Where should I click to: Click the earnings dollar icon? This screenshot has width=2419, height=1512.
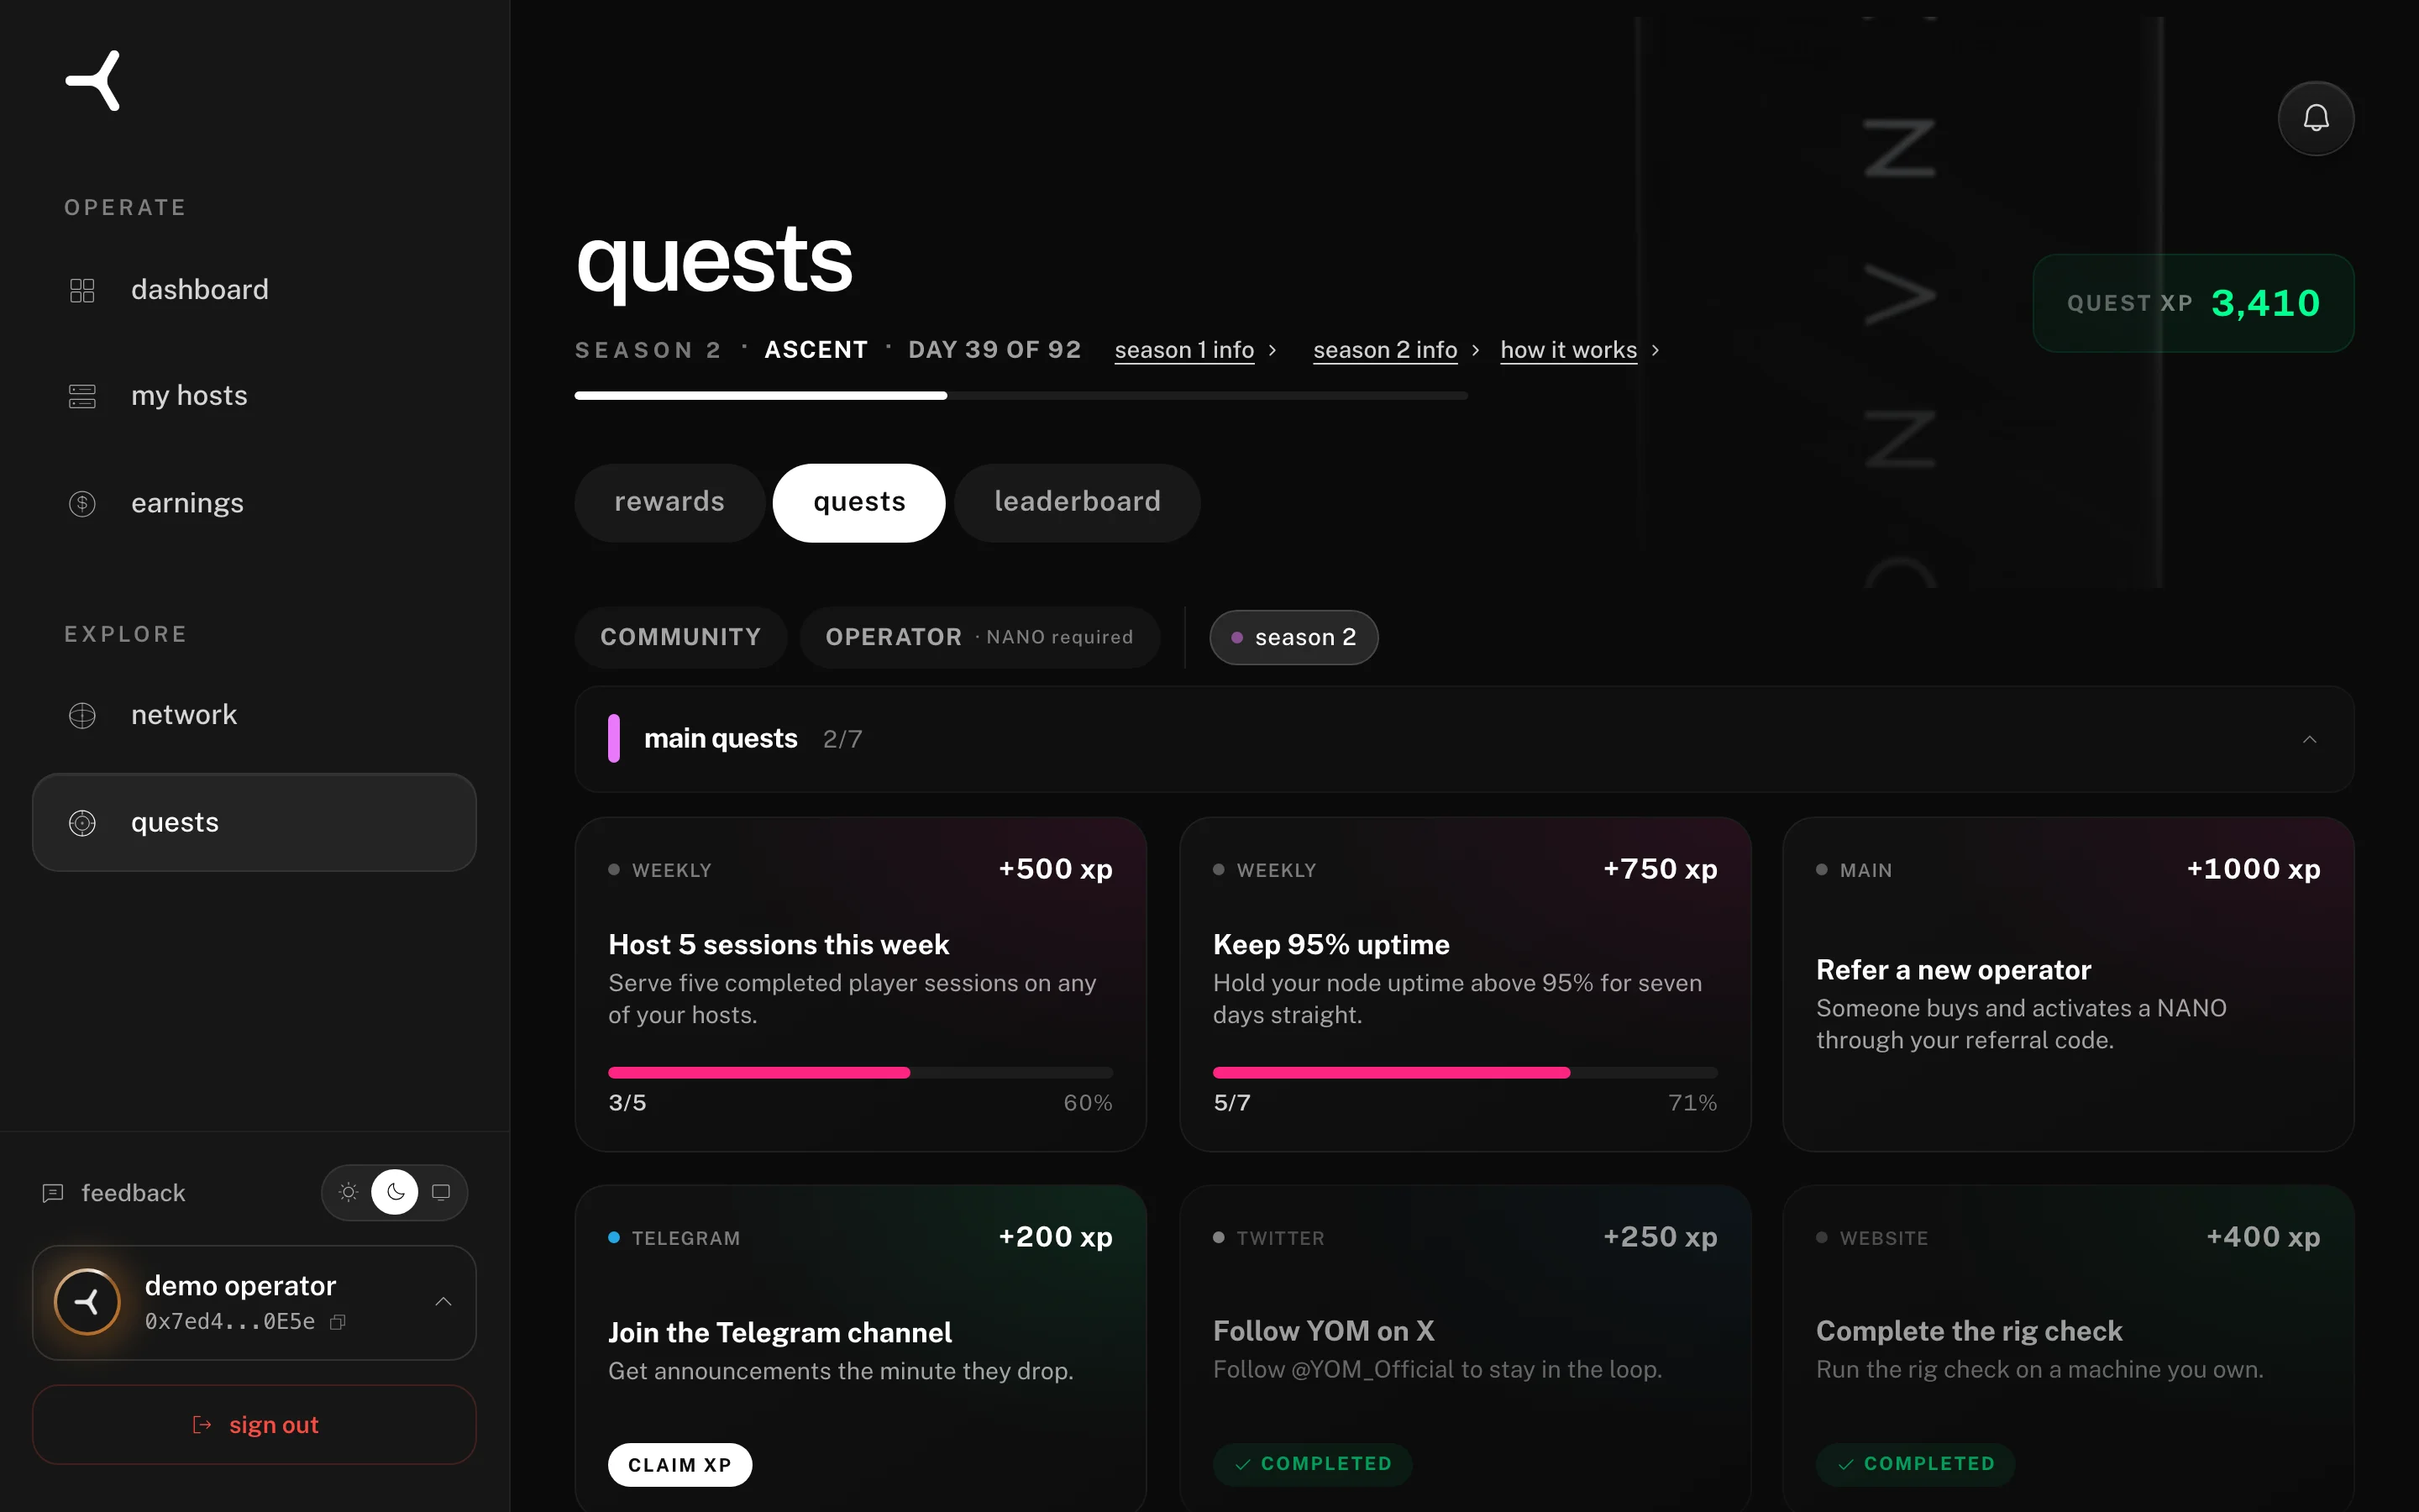(82, 503)
